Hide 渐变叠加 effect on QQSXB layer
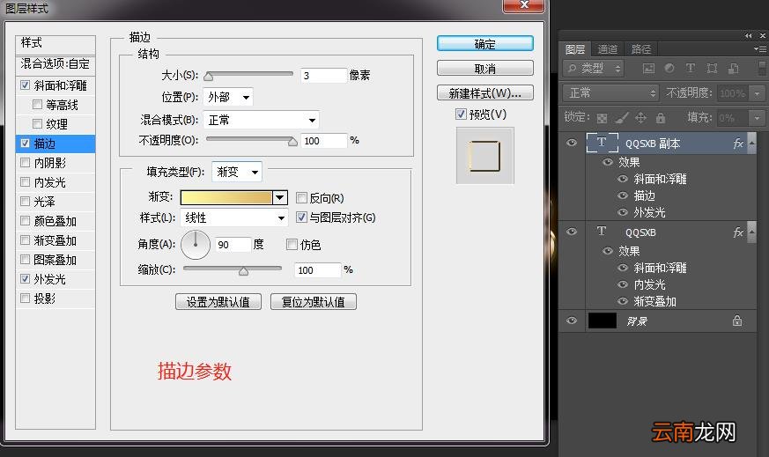The image size is (769, 457). 623,300
